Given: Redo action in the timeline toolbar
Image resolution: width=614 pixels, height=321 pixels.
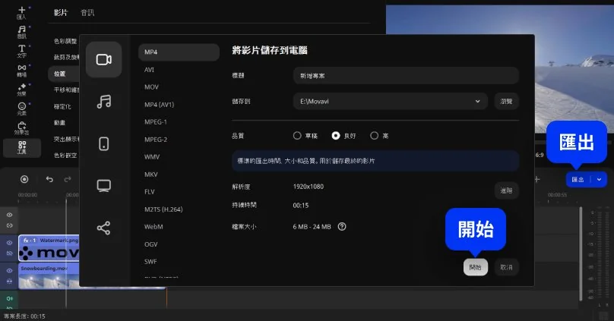Looking at the screenshot, I should 68,179.
